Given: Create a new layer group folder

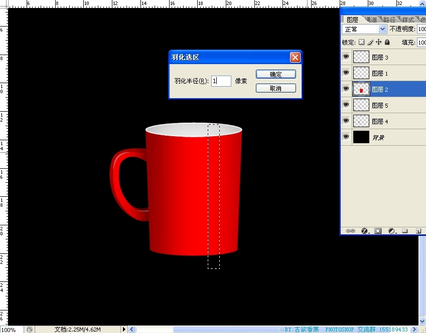Looking at the screenshot, I should pos(404,231).
